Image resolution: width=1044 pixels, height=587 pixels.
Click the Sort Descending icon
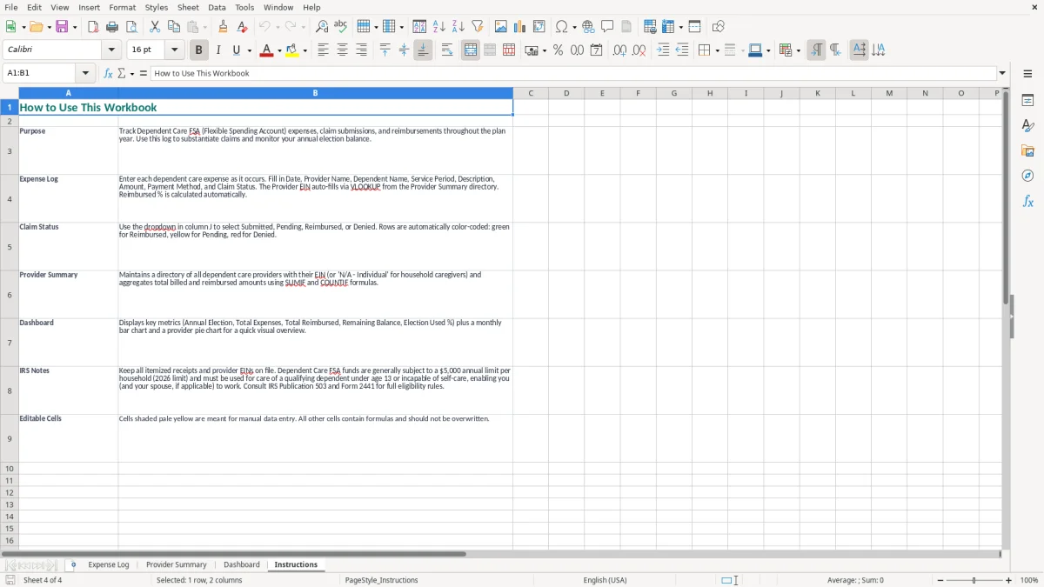coord(458,27)
